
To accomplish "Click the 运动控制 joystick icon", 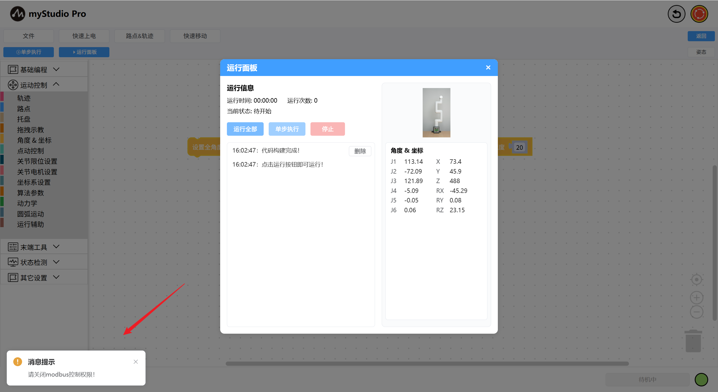I will tap(13, 85).
